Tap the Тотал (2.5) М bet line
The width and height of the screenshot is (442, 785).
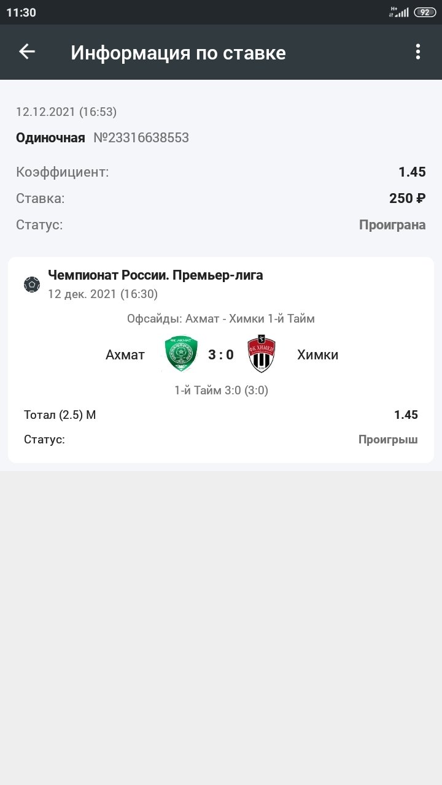click(x=60, y=415)
